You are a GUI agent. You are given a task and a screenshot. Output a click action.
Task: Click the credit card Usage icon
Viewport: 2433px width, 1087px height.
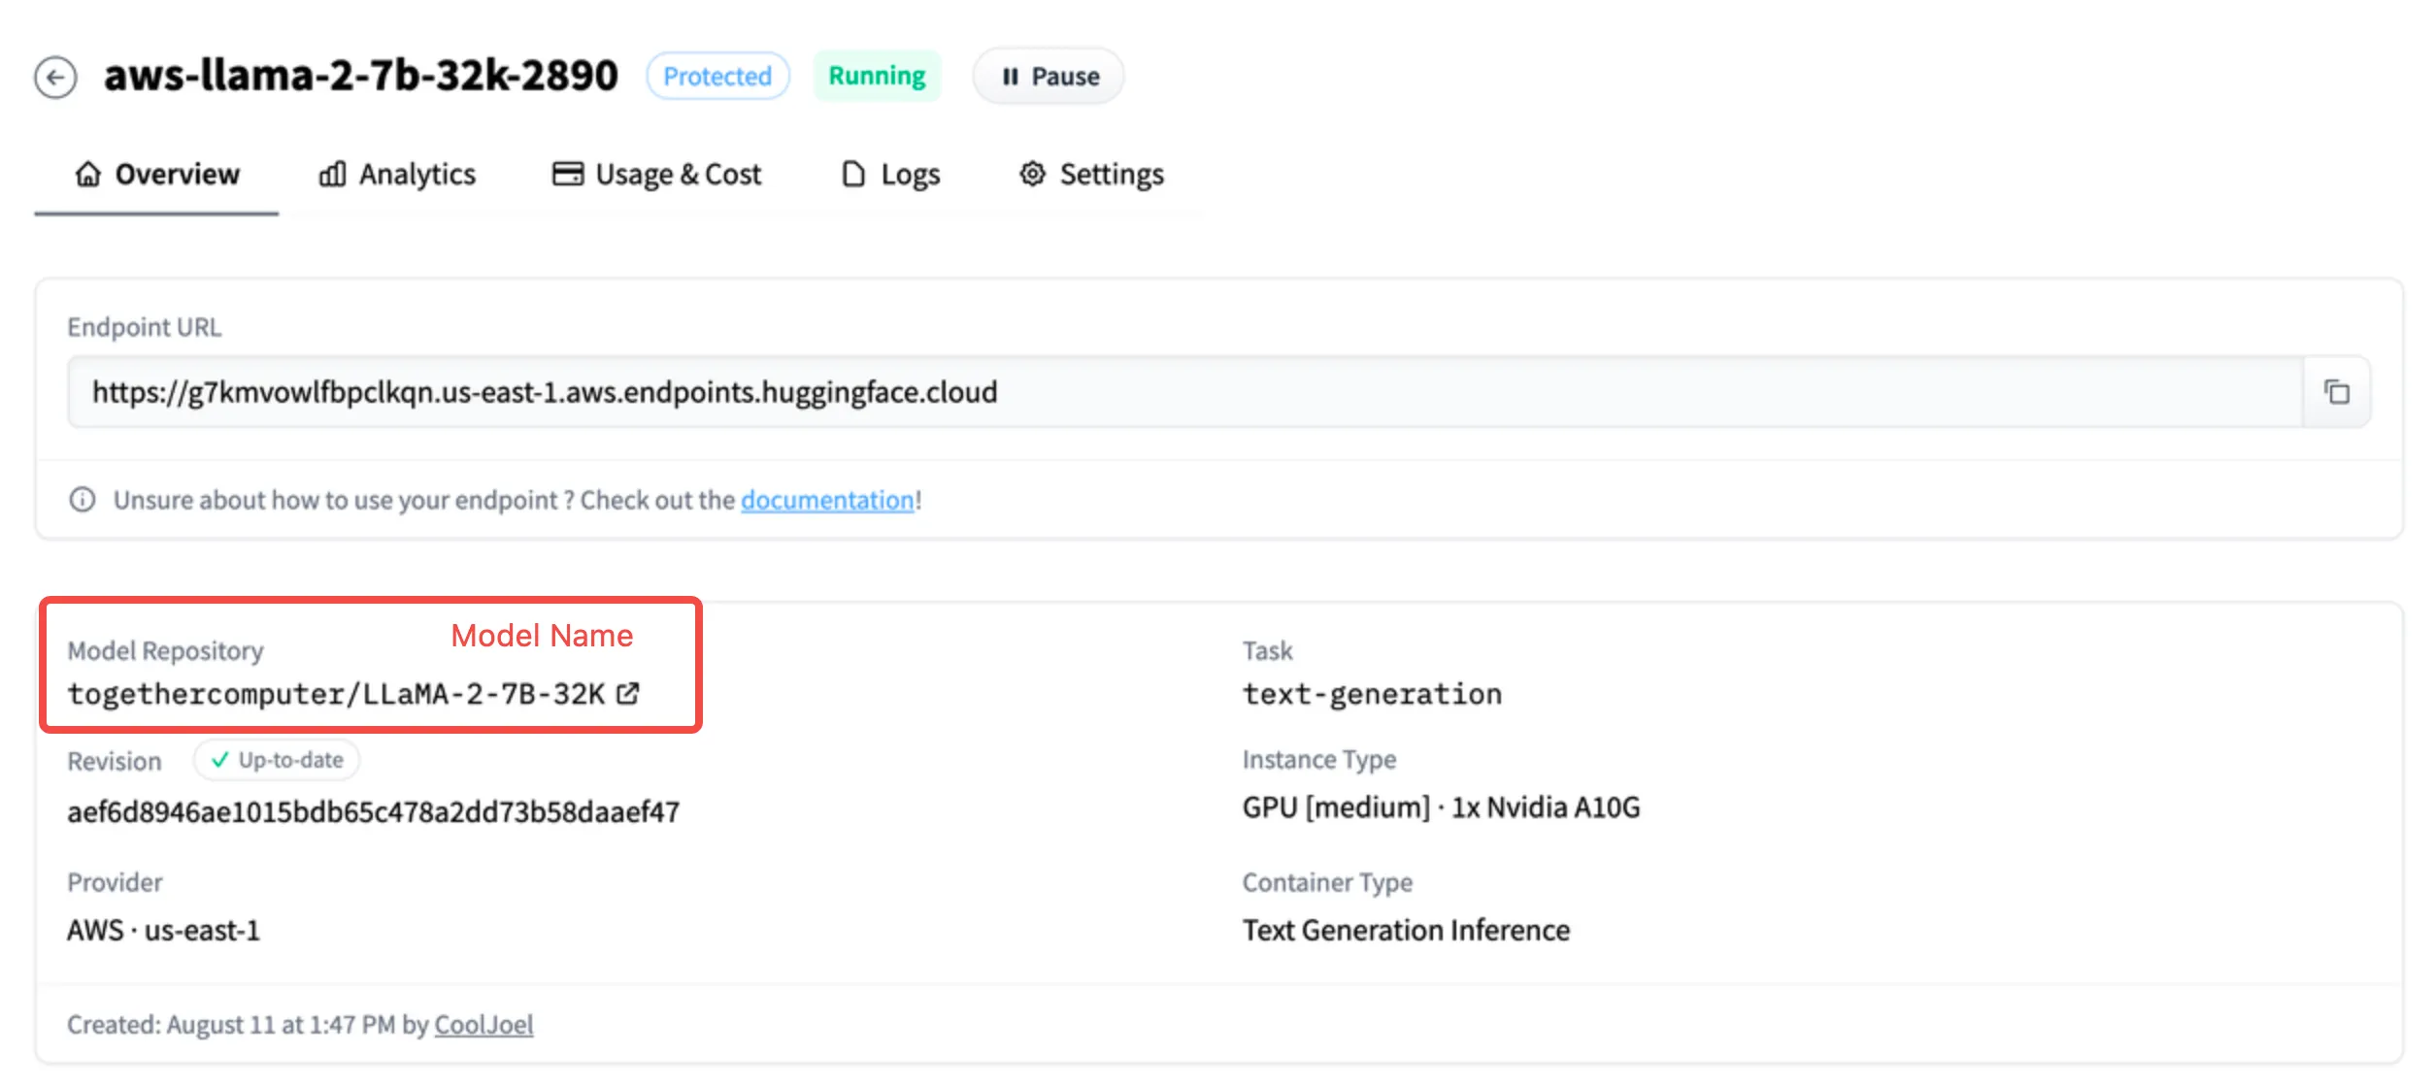pos(568,174)
